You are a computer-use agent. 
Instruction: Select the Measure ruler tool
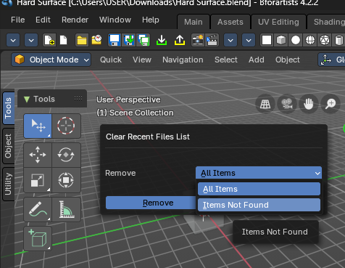point(66,209)
